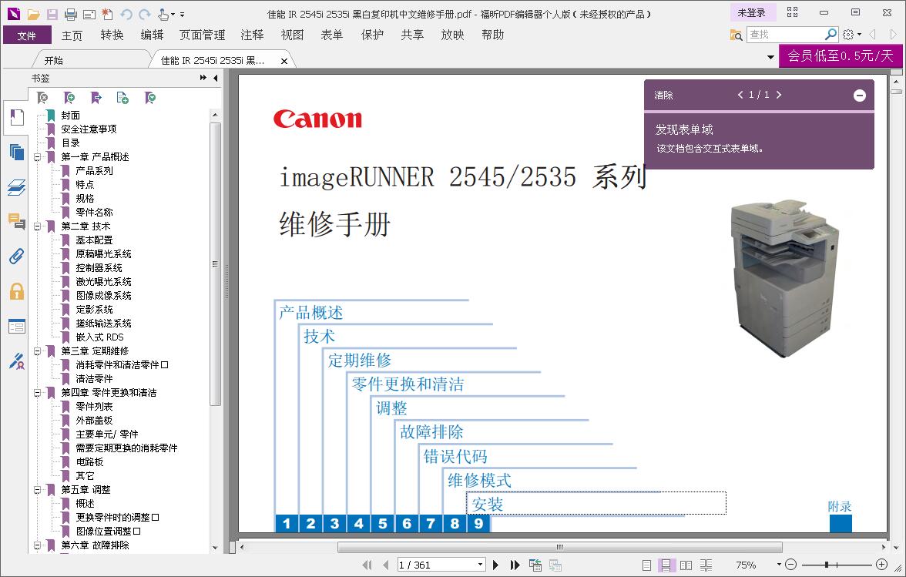Open the Digital Signatures panel in sidebar
Viewport: 906px width, 577px height.
coord(17,361)
